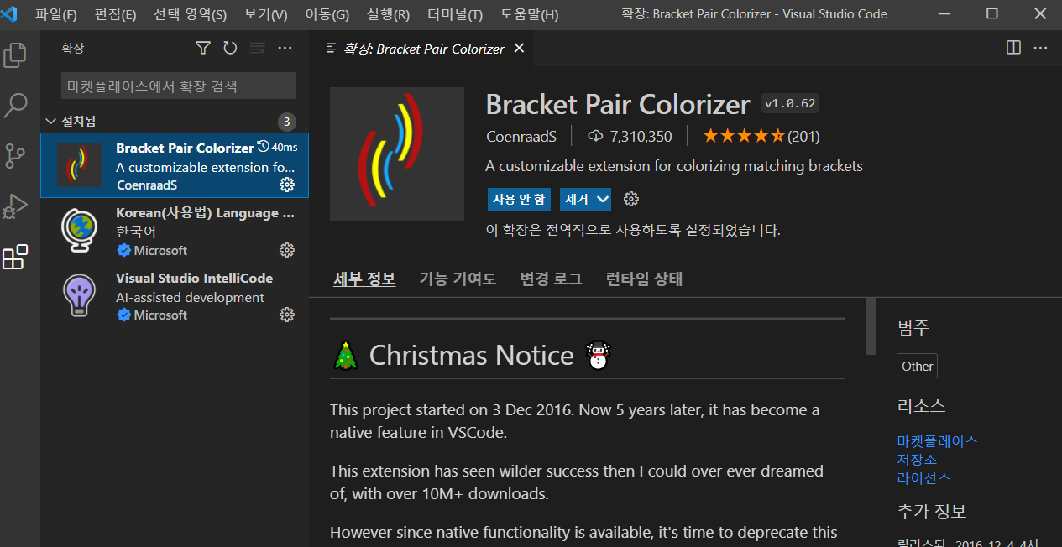The image size is (1062, 547).
Task: Open the Explorer view in activity bar
Action: coord(16,55)
